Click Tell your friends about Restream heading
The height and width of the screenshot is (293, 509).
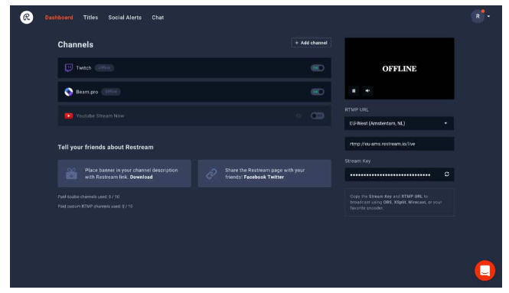pyautogui.click(x=106, y=147)
